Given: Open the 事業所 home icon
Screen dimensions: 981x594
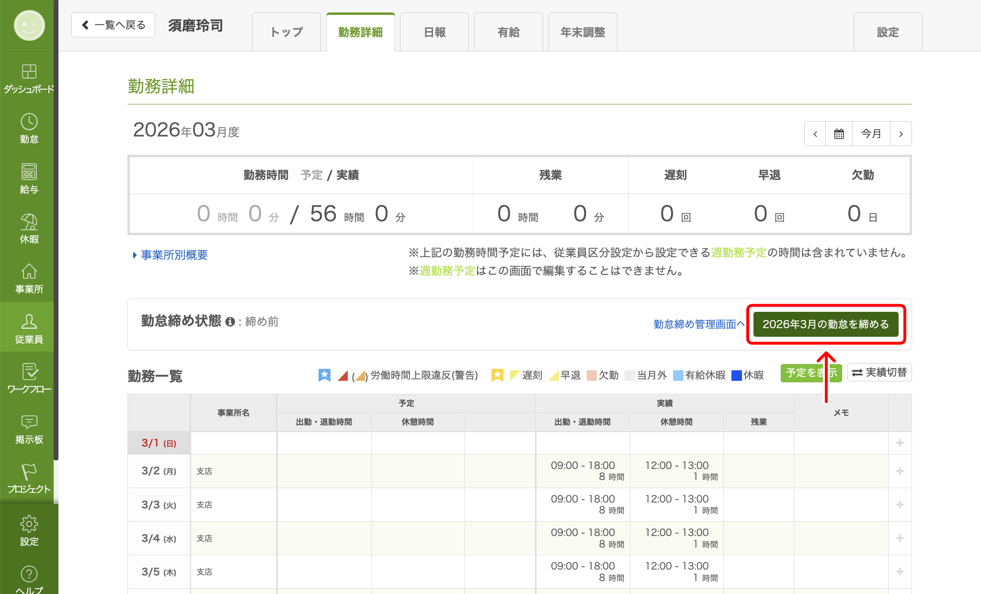Looking at the screenshot, I should pos(29,274).
